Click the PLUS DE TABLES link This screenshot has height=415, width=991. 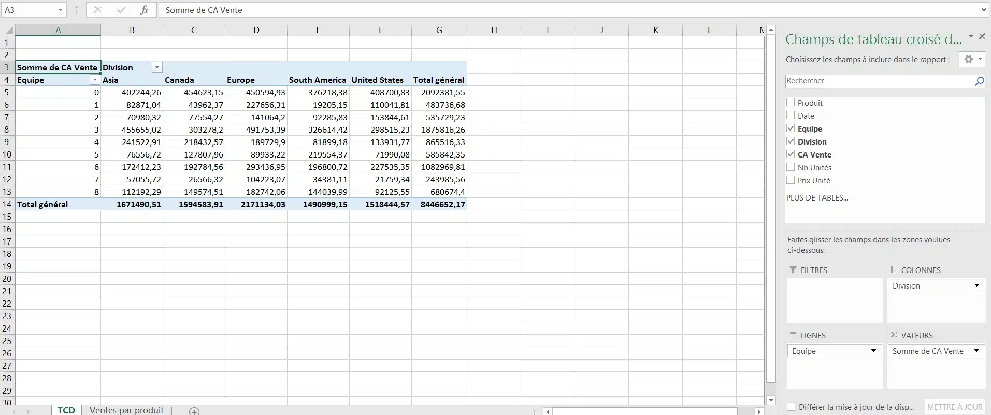[817, 198]
